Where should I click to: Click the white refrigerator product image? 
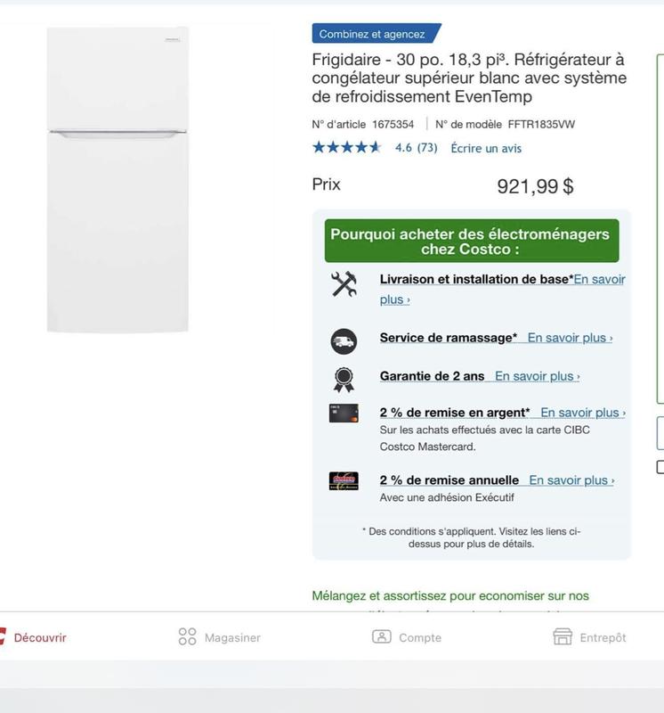pyautogui.click(x=117, y=180)
